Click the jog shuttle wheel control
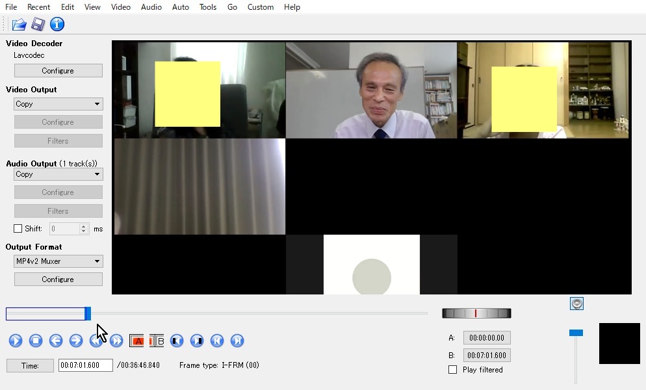The image size is (646, 390). (476, 313)
